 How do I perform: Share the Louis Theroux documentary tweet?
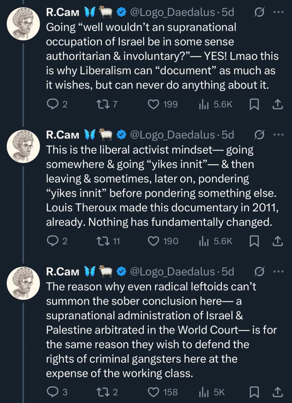[x=277, y=241]
